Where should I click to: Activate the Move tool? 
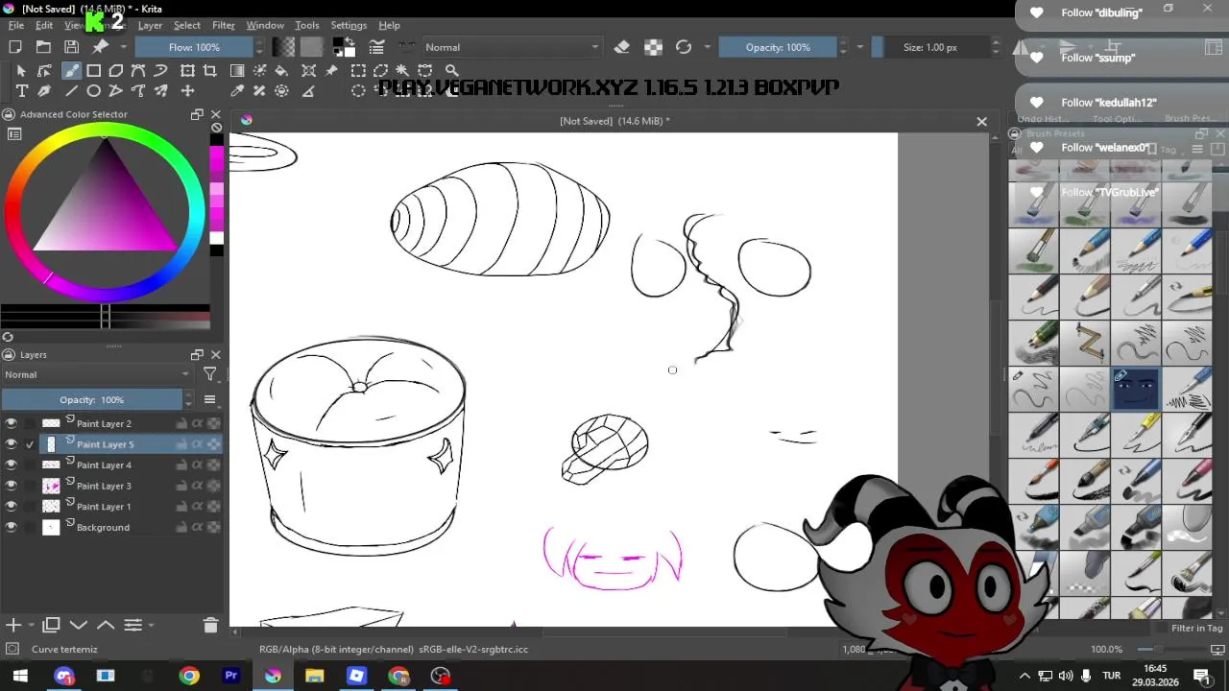pos(188,91)
